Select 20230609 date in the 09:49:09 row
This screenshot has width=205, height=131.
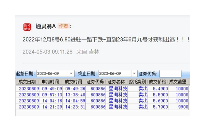click(x=28, y=89)
